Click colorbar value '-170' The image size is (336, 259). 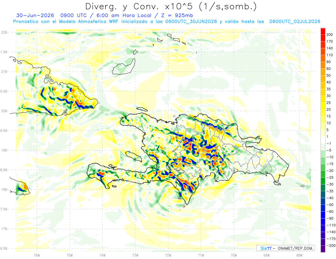pyautogui.click(x=331, y=239)
